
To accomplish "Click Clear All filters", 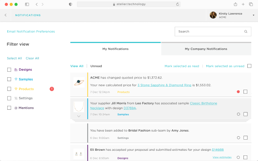I will pyautogui.click(x=32, y=58).
